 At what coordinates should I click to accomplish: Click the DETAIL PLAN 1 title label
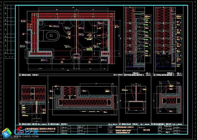(x=29, y=75)
